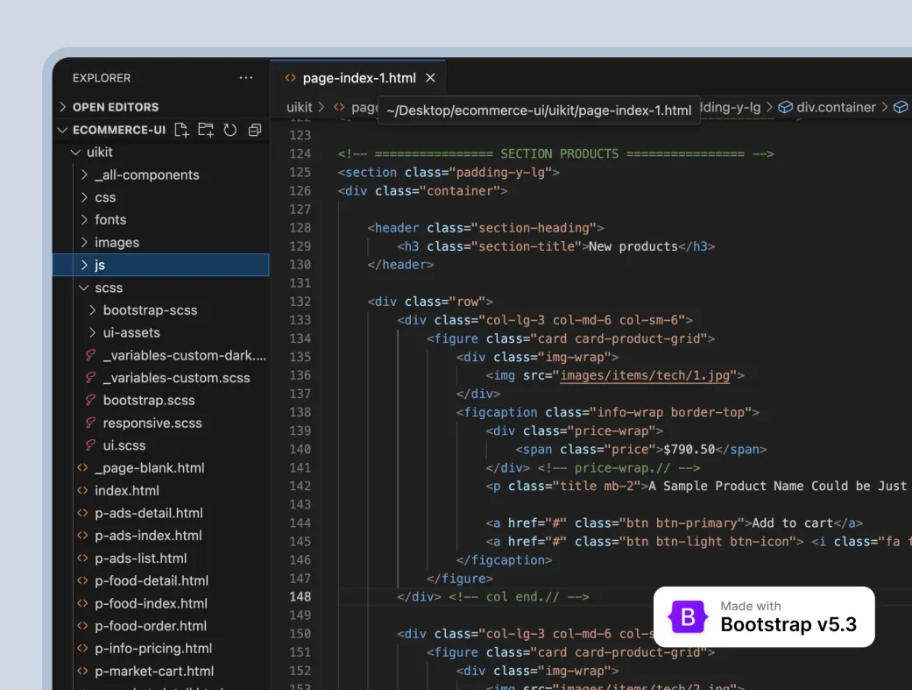Open the Explorer more actions ellipsis
Viewport: 912px width, 690px height.
(246, 78)
